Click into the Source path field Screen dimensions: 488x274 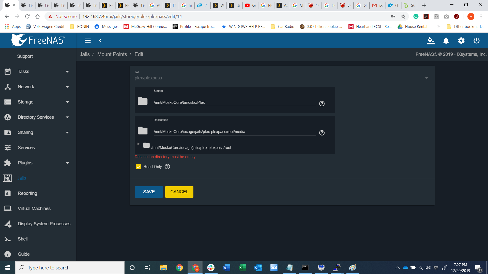click(x=234, y=102)
